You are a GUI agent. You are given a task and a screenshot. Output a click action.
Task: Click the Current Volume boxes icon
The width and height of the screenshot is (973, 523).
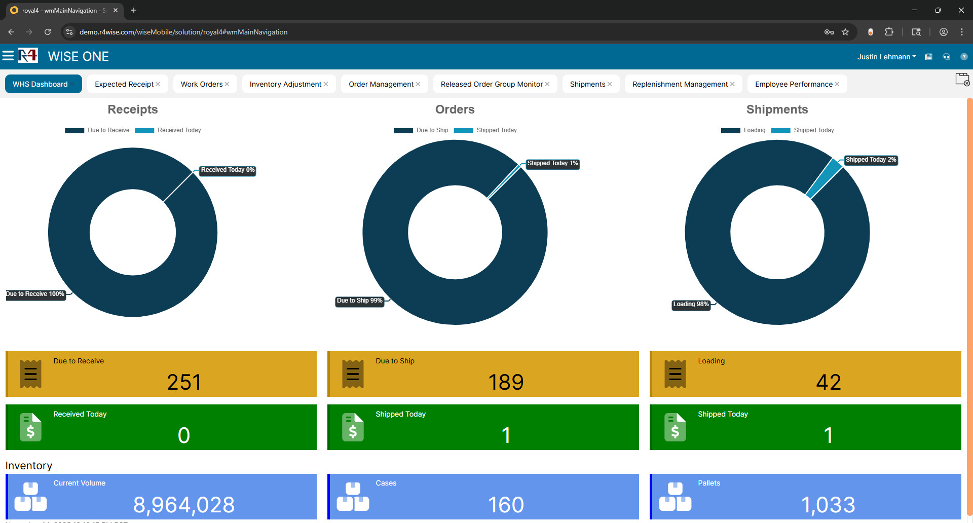click(x=30, y=497)
